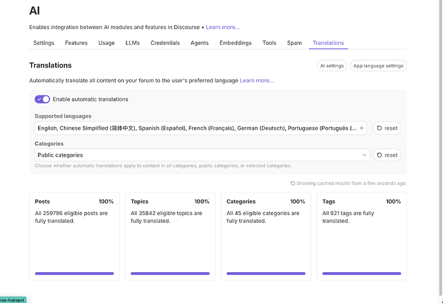Viewport: 443px width, 303px height.
Task: Follow Learn more link under AI heading
Action: pyautogui.click(x=223, y=27)
